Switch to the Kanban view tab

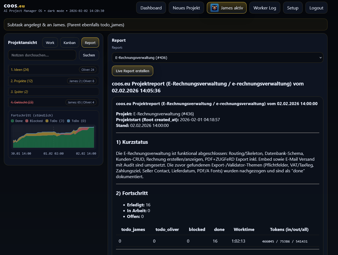point(70,43)
